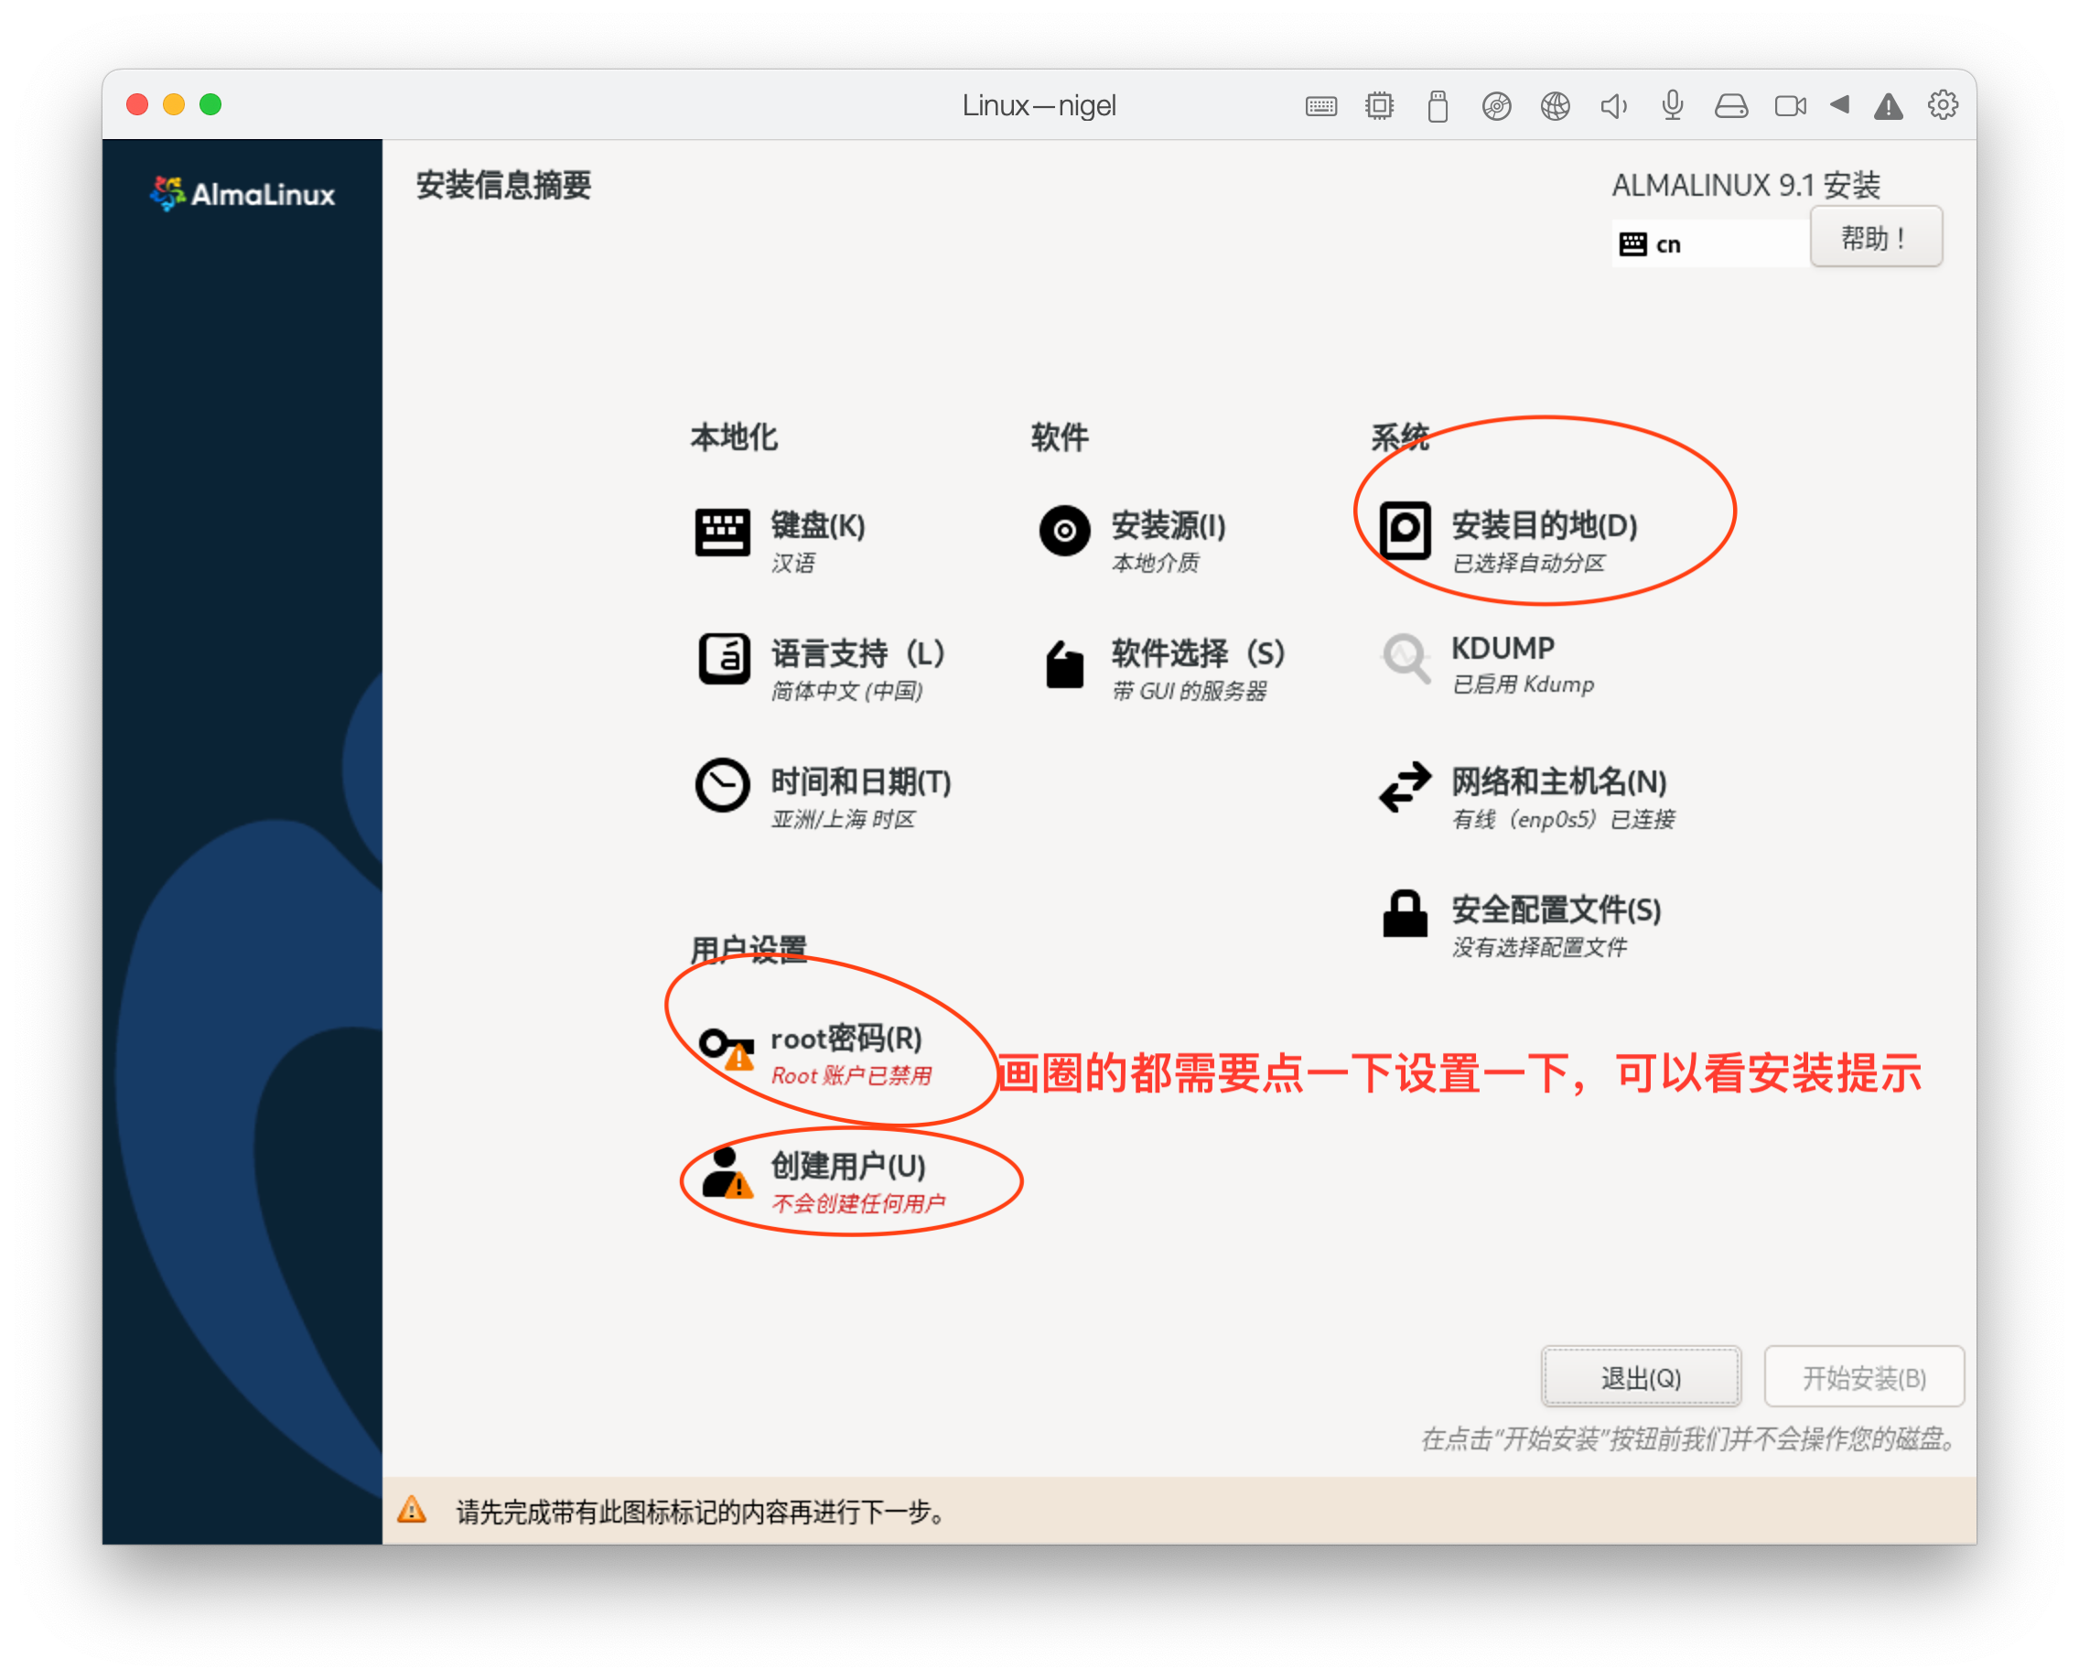Click the camera icon in toolbar

click(x=1790, y=105)
